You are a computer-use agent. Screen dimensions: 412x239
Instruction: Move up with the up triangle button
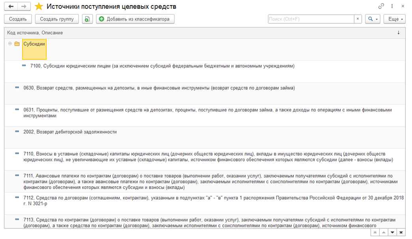(384, 232)
